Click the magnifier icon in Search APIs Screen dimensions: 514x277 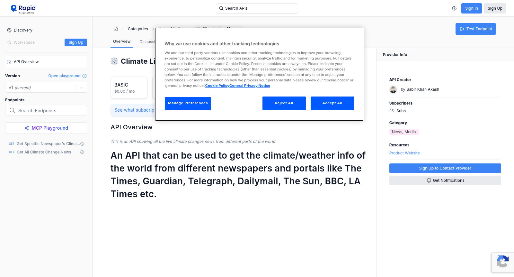[221, 8]
